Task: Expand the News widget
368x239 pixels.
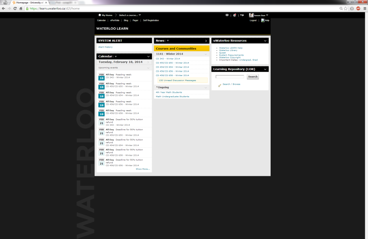Action: 206,41
